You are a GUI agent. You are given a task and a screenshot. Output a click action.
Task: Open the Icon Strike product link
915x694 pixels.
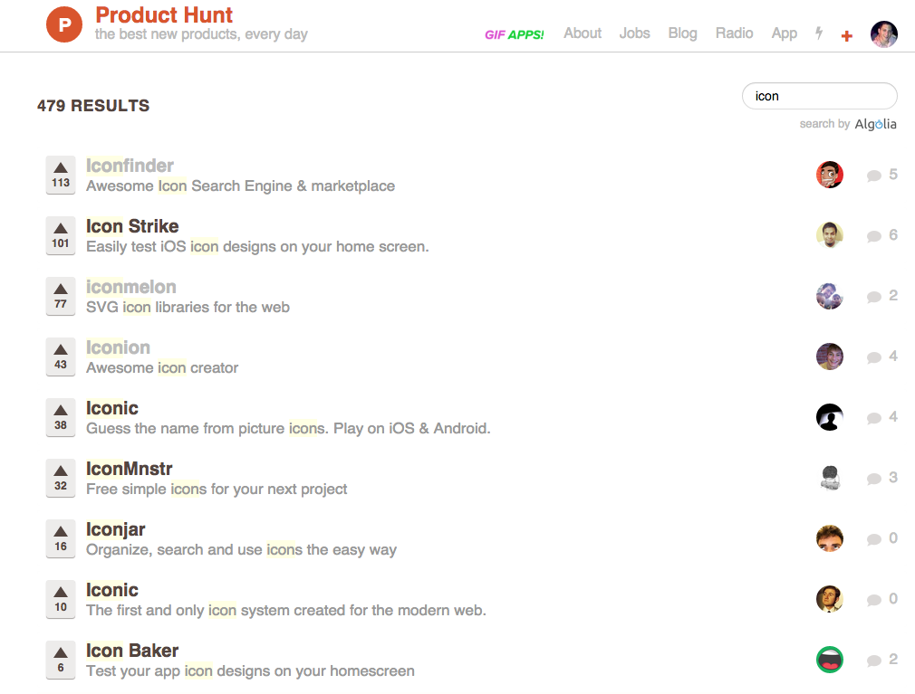pyautogui.click(x=132, y=226)
